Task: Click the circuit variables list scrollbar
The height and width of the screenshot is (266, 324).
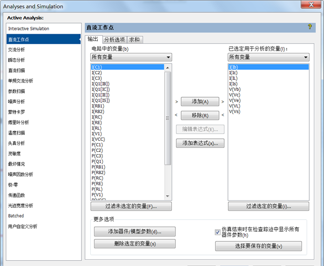Action: (168, 118)
